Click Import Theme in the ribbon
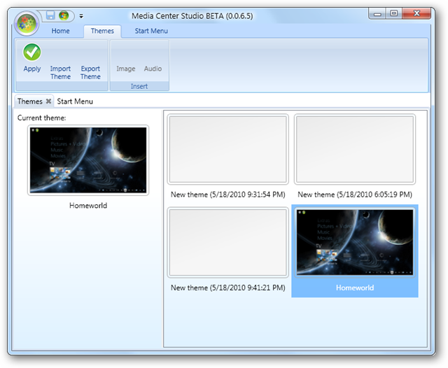Image resolution: width=448 pixels, height=368 pixels. coord(60,73)
